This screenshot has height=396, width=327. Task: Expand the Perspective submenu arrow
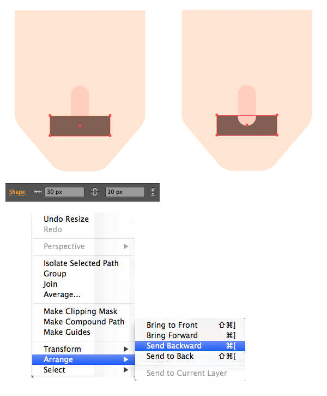click(x=126, y=246)
